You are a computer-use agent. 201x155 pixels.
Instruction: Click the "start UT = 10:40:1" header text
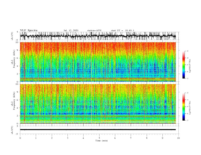pos(123,30)
